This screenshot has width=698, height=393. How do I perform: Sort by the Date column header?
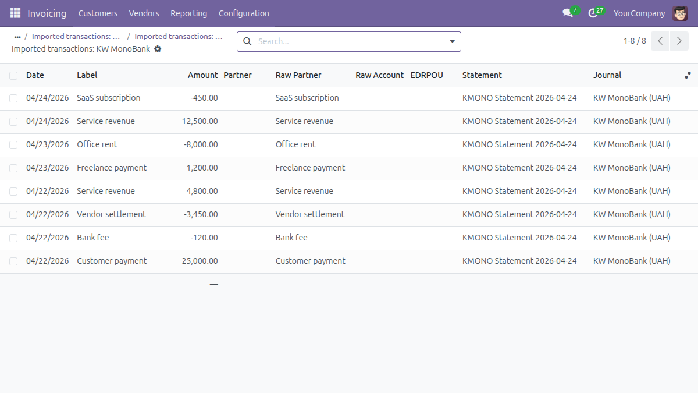pos(35,75)
